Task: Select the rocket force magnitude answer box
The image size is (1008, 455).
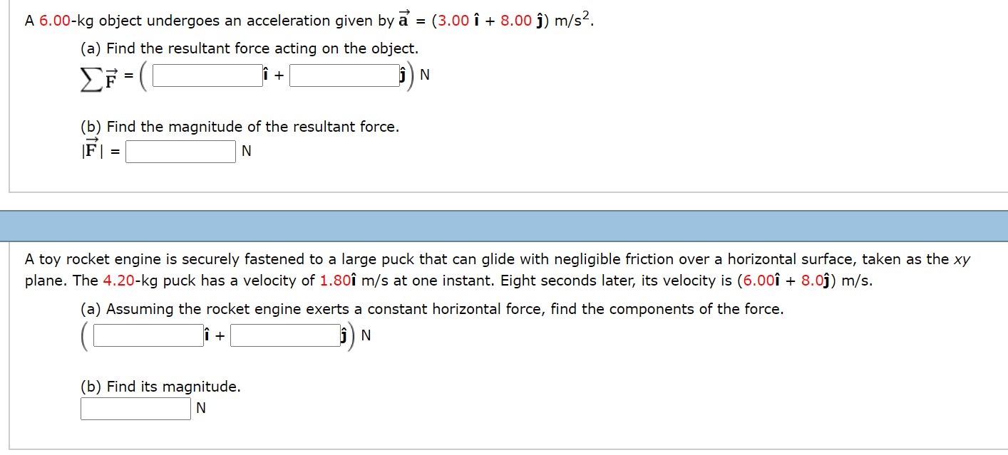Action: [x=135, y=407]
